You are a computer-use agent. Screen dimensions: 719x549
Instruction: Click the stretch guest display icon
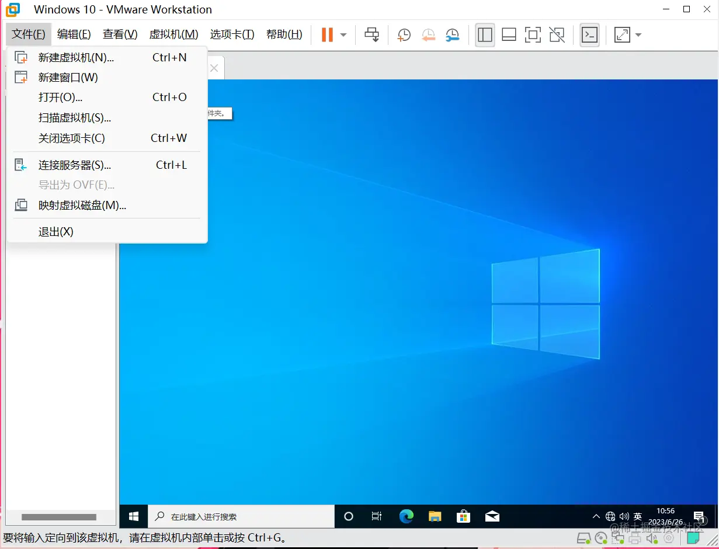622,35
